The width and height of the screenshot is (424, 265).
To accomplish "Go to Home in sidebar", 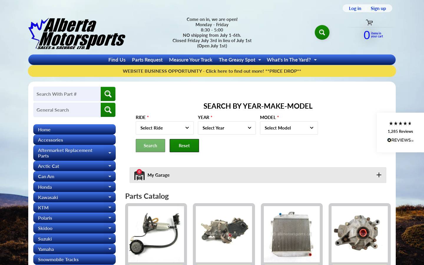I will point(74,130).
